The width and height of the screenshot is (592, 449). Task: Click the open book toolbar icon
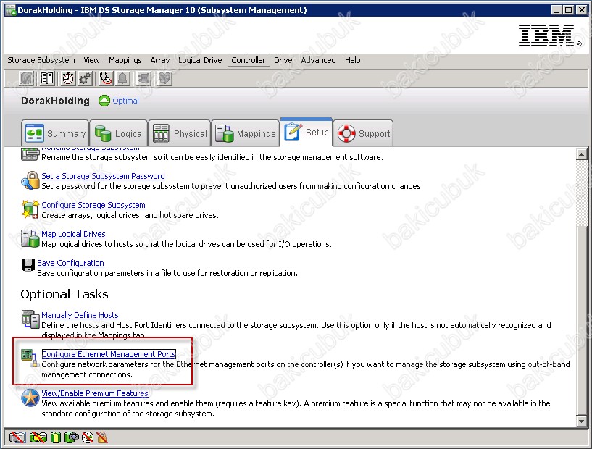47,78
